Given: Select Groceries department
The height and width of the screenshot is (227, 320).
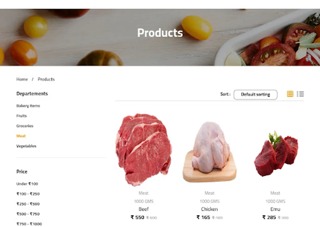Looking at the screenshot, I should click(25, 126).
